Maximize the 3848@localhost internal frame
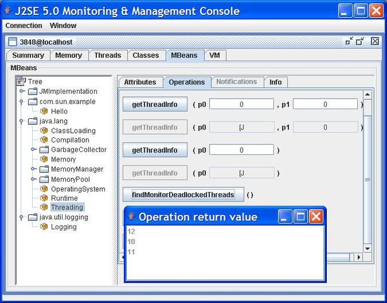 tap(360, 41)
